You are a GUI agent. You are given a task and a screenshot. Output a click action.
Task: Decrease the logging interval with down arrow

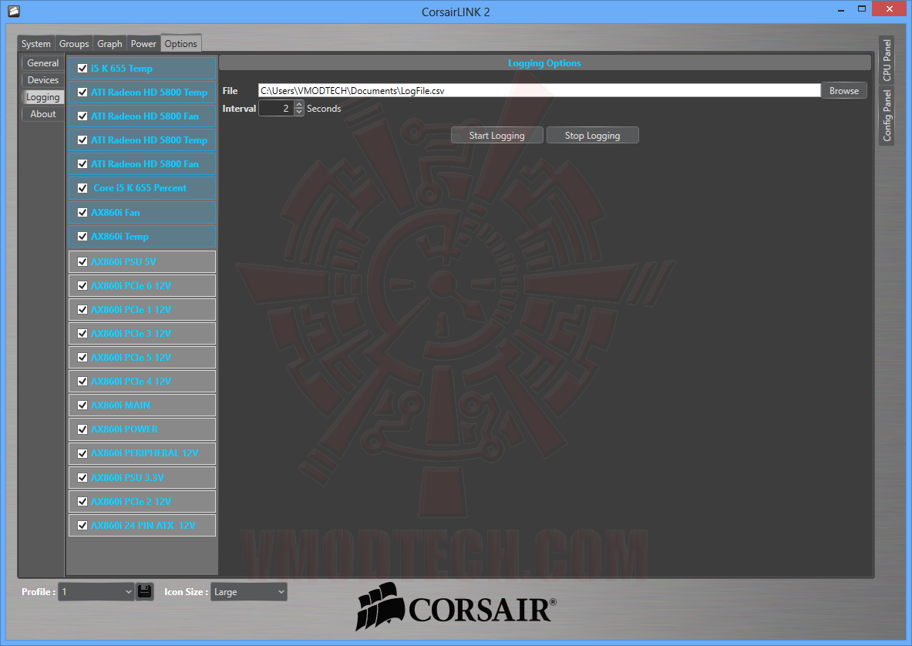[299, 112]
